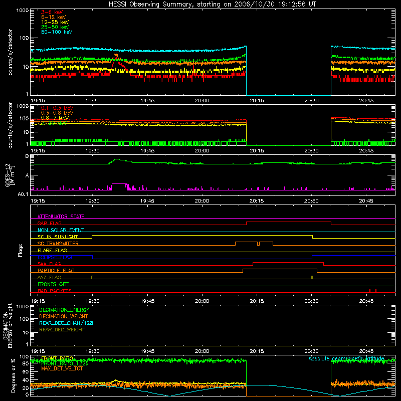Click the AAZ_FLAG spike near 19:30
This screenshot has width=401, height=401.
[92, 277]
